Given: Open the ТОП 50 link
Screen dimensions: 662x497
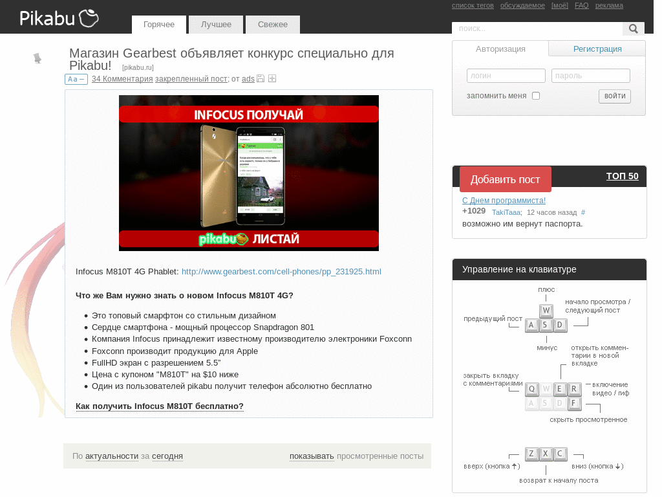Looking at the screenshot, I should 622,176.
